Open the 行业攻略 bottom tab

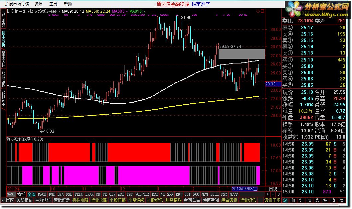click(x=99, y=200)
